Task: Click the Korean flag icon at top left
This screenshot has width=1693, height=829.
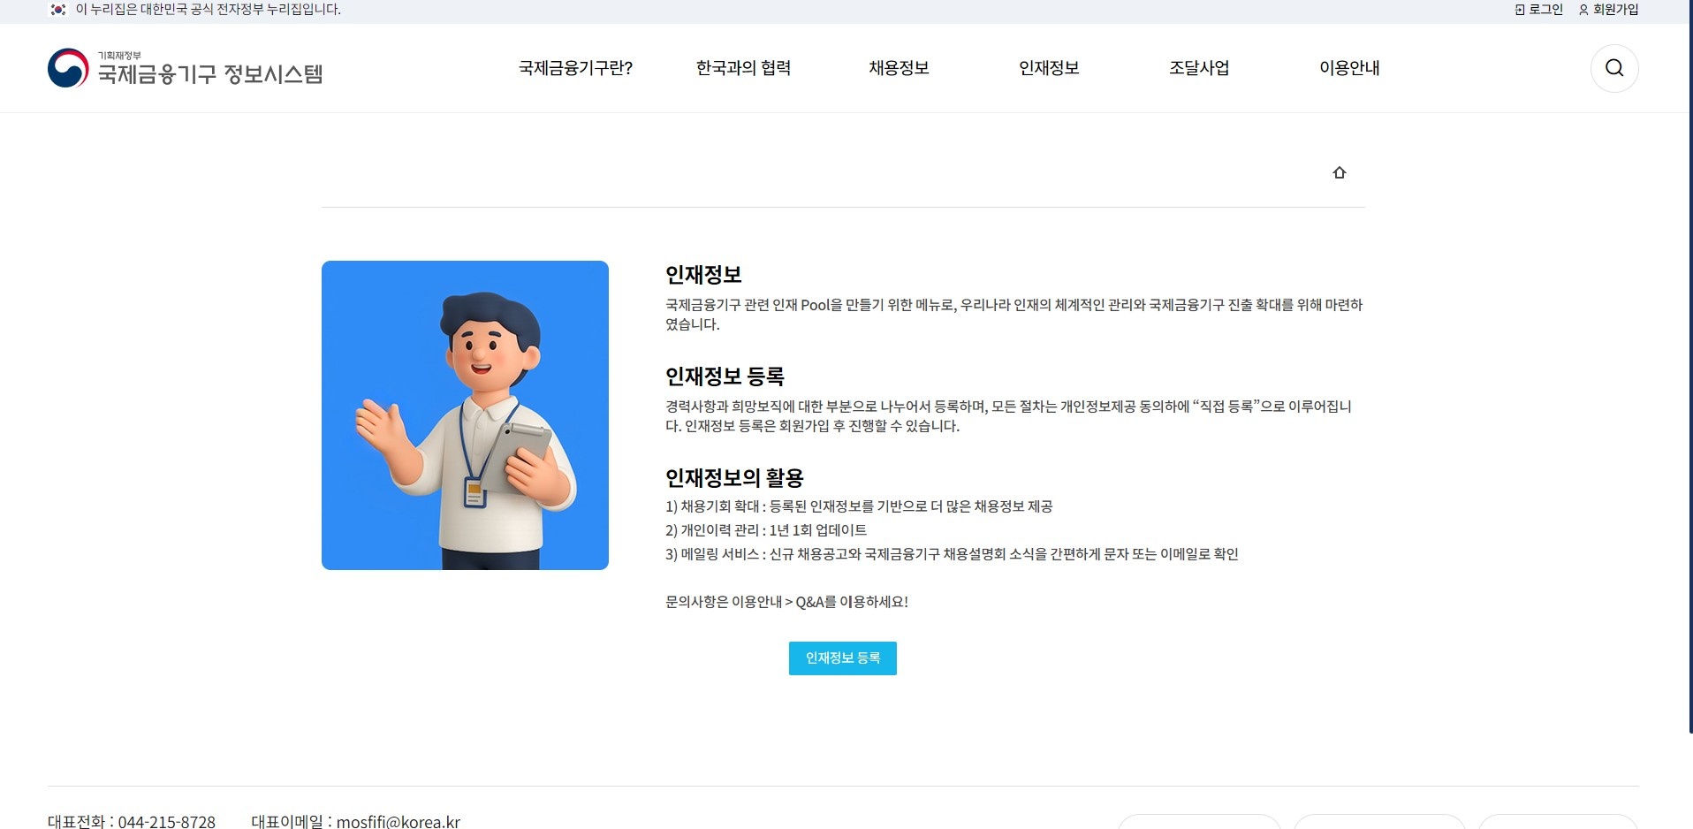Action: click(58, 10)
